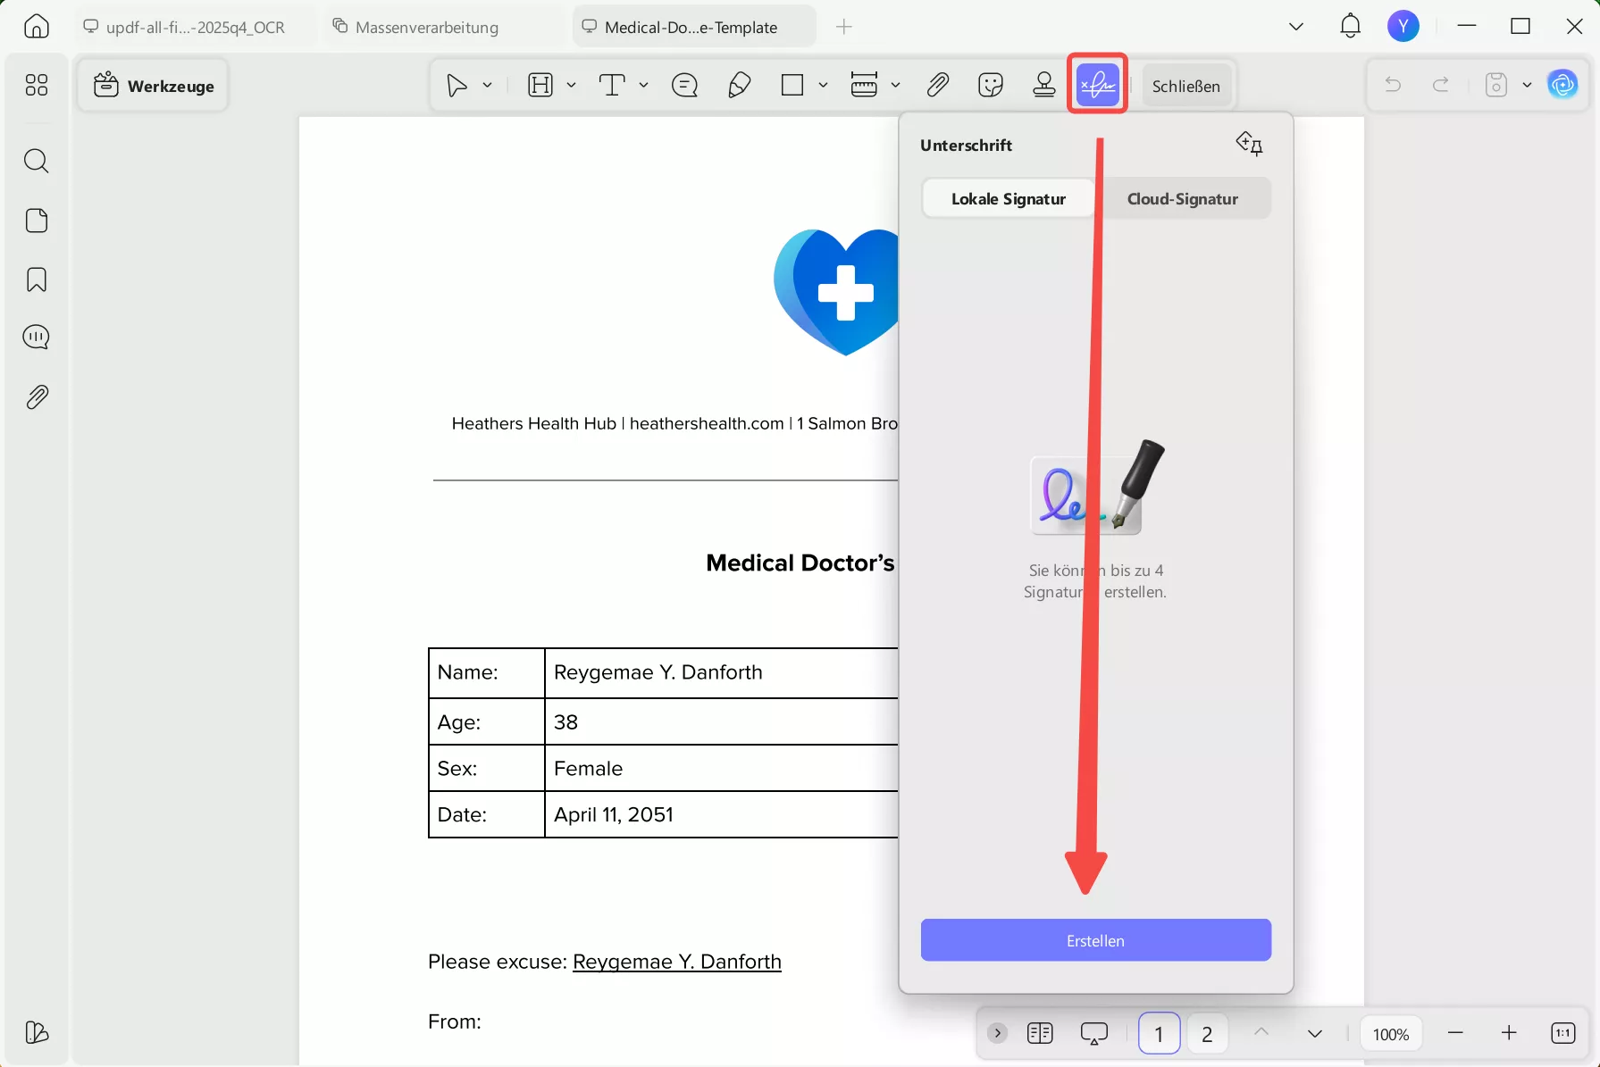Viewport: 1600px width, 1067px height.
Task: Open the 100% zoom level field
Action: tap(1391, 1034)
